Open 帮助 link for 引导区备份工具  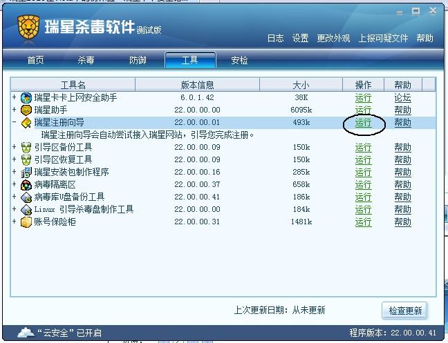pos(402,148)
